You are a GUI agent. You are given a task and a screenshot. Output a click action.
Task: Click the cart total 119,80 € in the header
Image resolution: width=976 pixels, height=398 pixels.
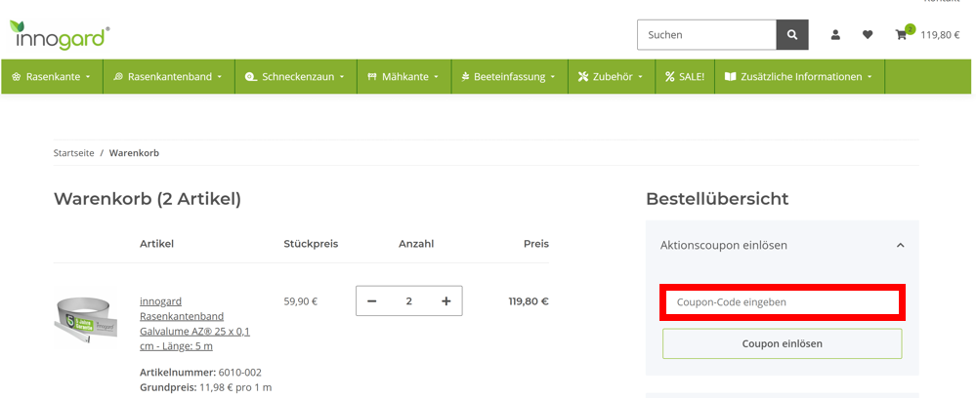pos(940,35)
